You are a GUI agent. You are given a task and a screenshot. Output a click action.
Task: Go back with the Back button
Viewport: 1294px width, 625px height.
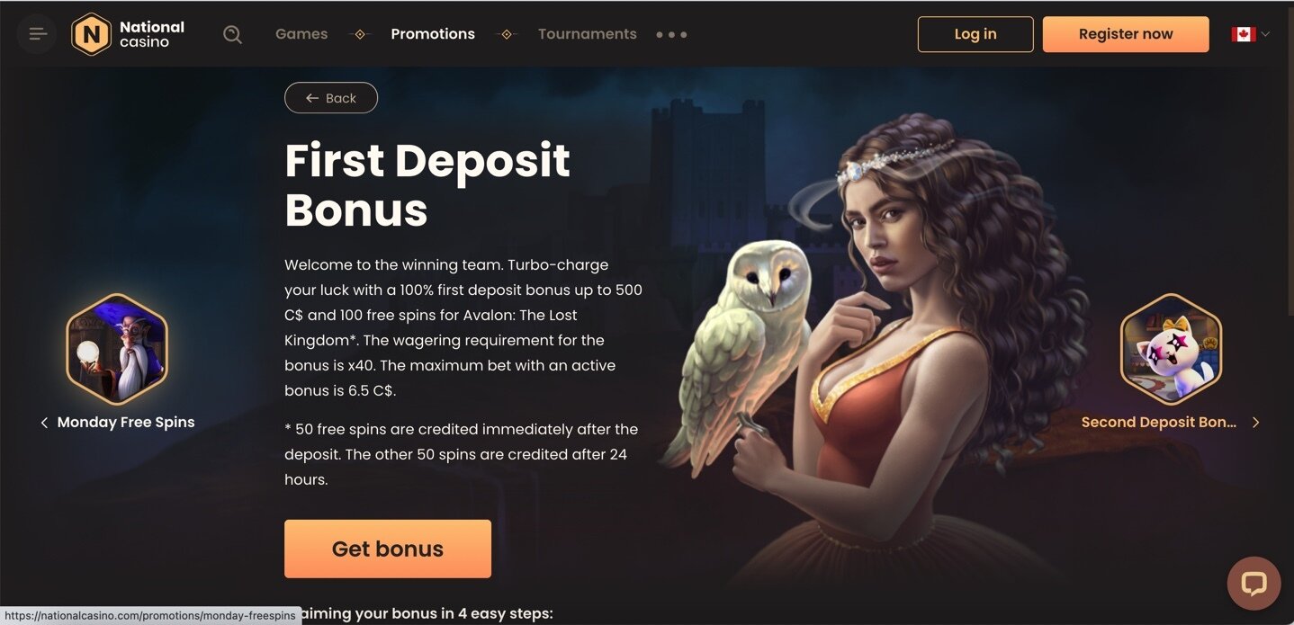(x=331, y=98)
